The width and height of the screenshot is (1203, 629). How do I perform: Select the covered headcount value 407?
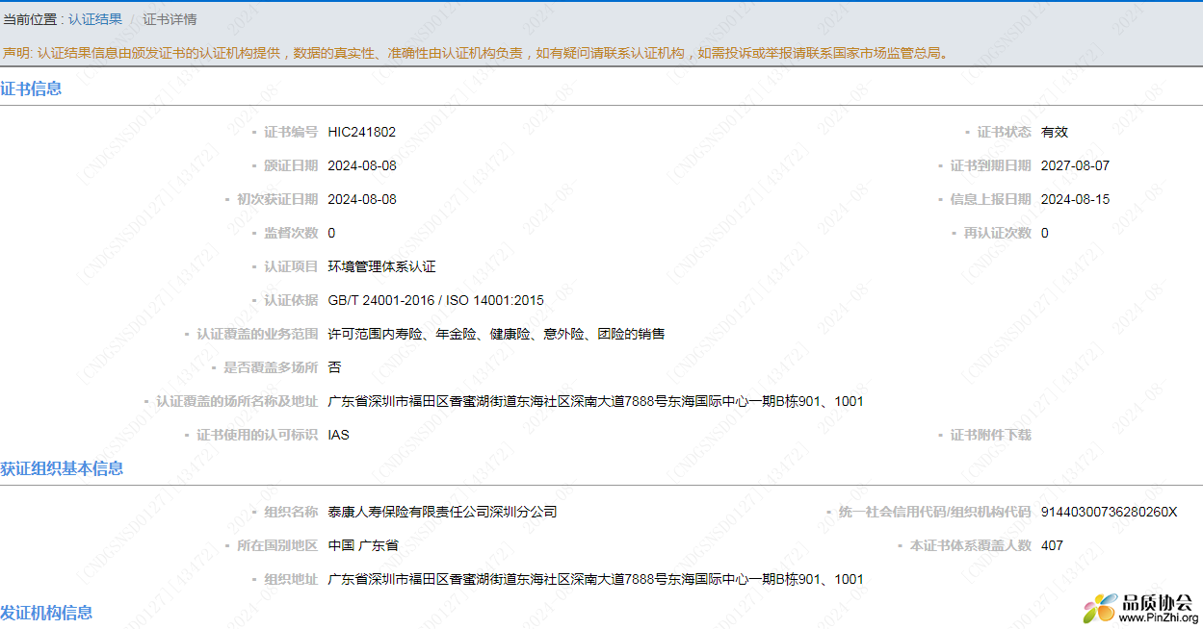coord(1052,545)
